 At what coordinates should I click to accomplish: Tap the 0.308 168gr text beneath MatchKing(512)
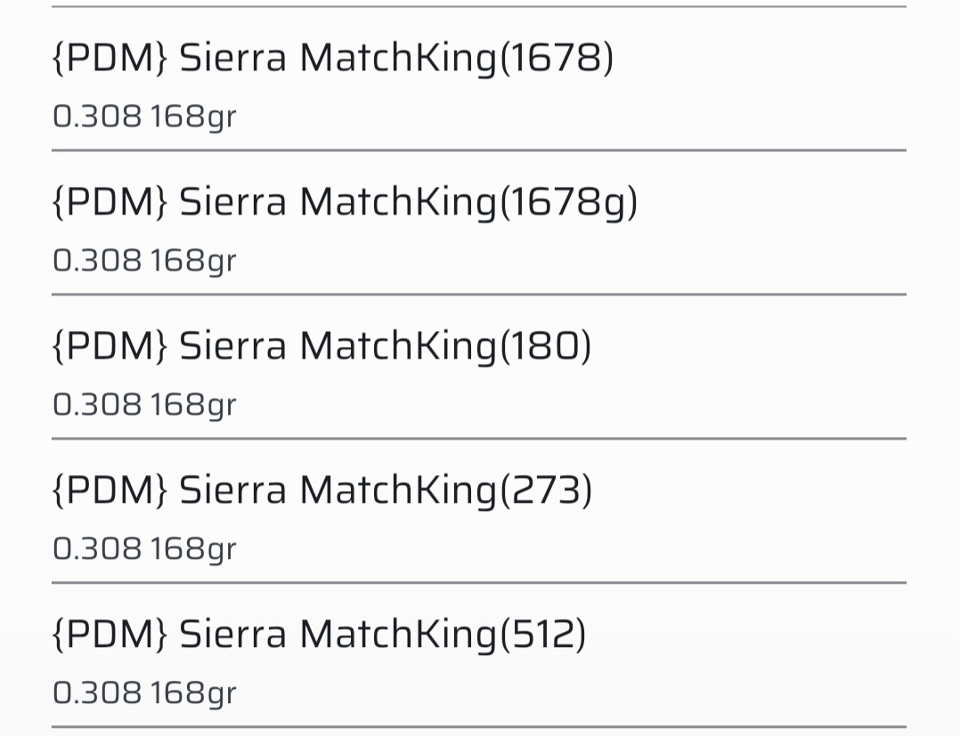coord(144,693)
